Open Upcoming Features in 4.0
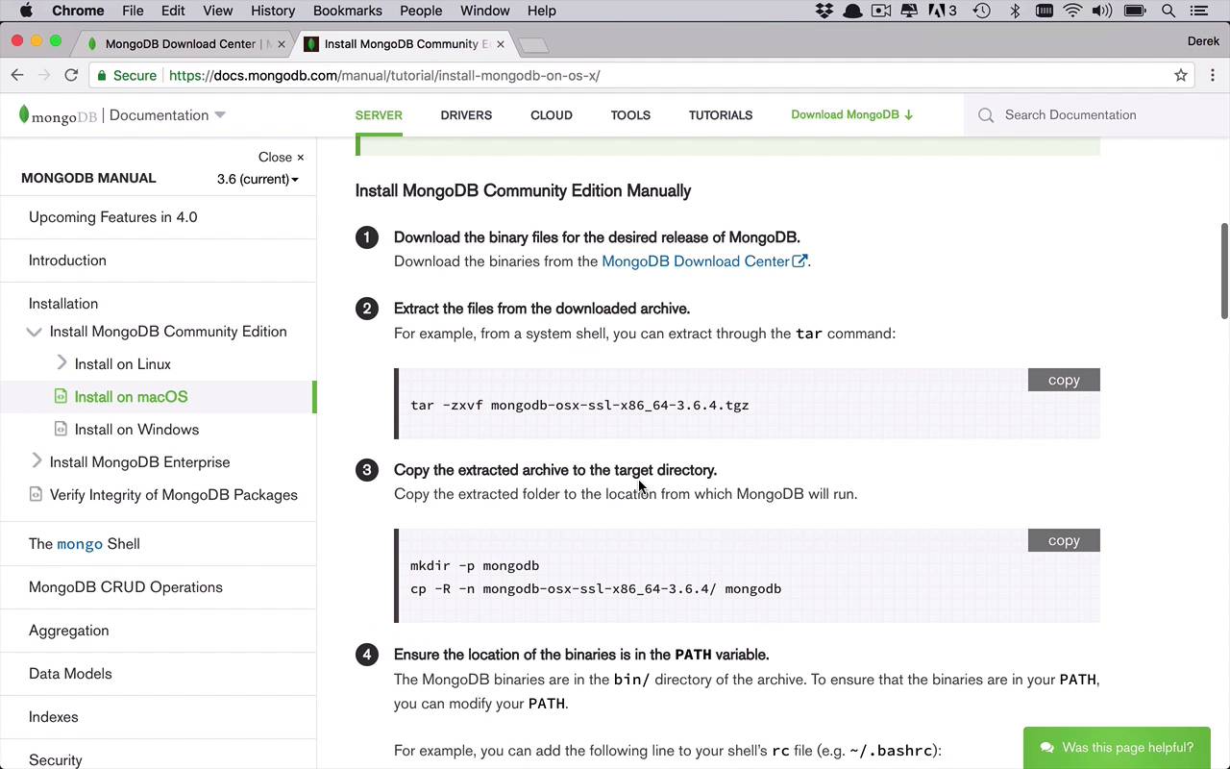The height and width of the screenshot is (769, 1230). 113,217
